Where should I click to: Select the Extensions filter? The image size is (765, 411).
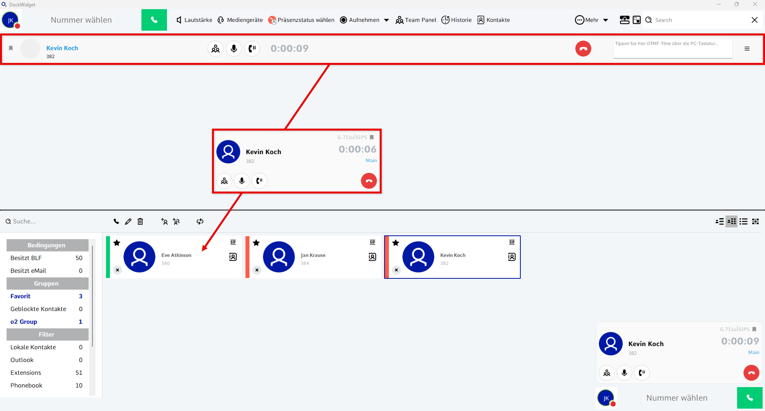click(26, 373)
